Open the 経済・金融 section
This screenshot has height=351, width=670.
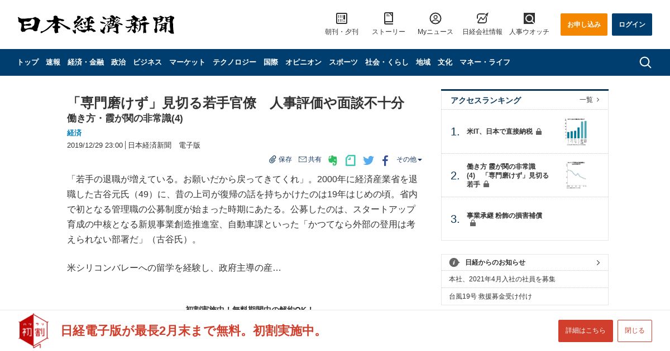[x=85, y=62]
